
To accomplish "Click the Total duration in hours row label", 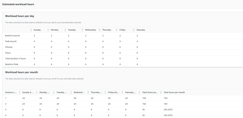I will tap(16, 59).
